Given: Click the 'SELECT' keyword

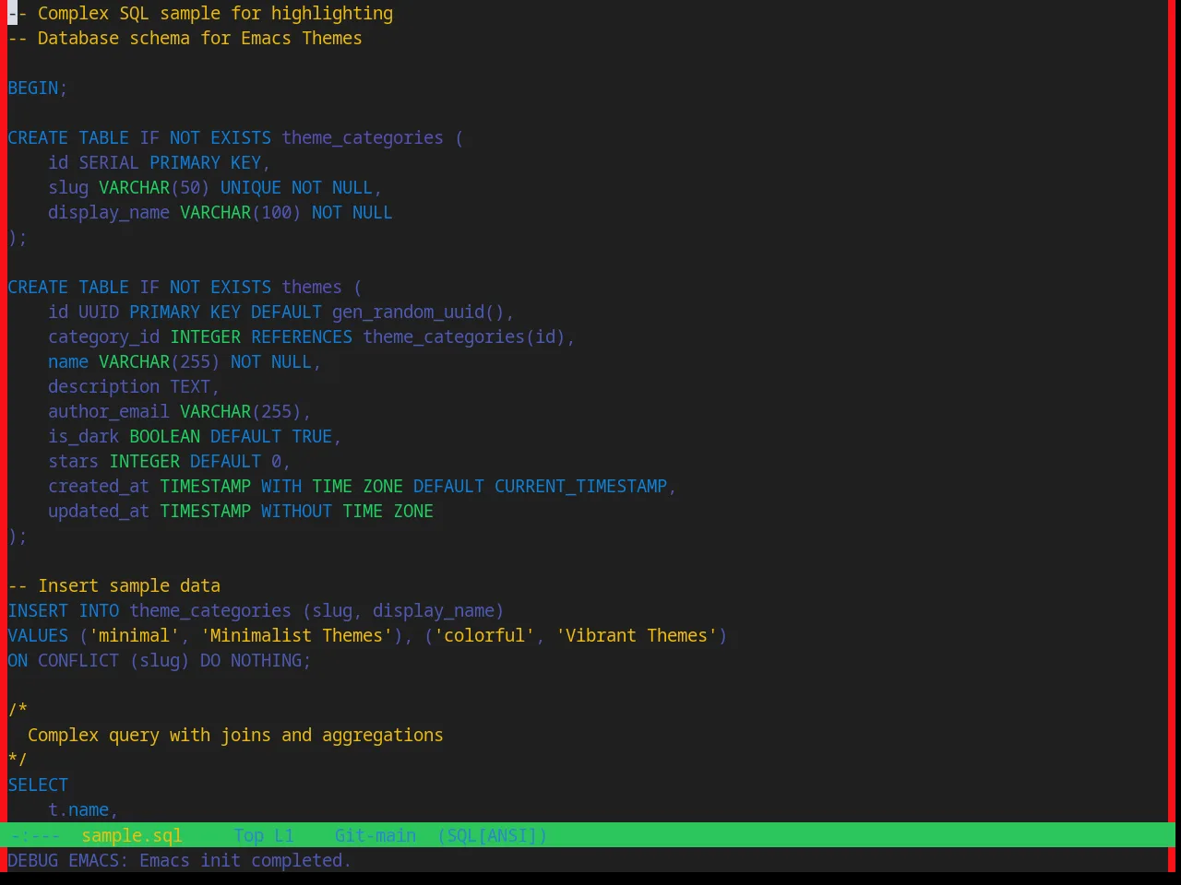Looking at the screenshot, I should (x=38, y=785).
